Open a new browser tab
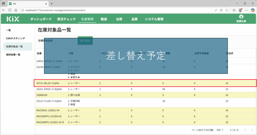The image size is (257, 135). tap(52, 3)
